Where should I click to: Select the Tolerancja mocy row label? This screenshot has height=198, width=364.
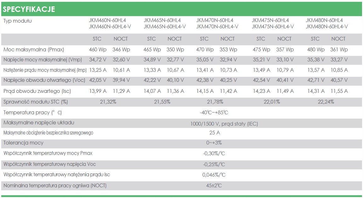pyautogui.click(x=23, y=143)
